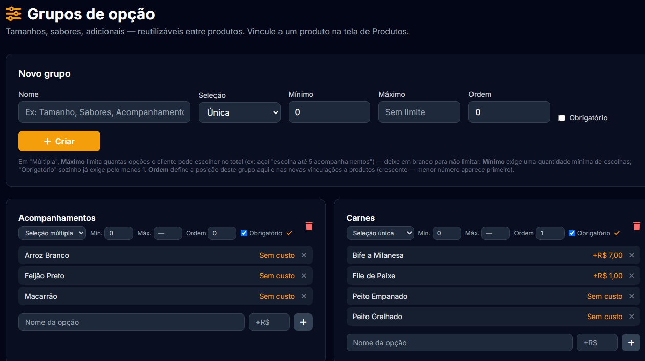Click the Peito Grelhado option name
The image size is (645, 361).
tap(377, 317)
